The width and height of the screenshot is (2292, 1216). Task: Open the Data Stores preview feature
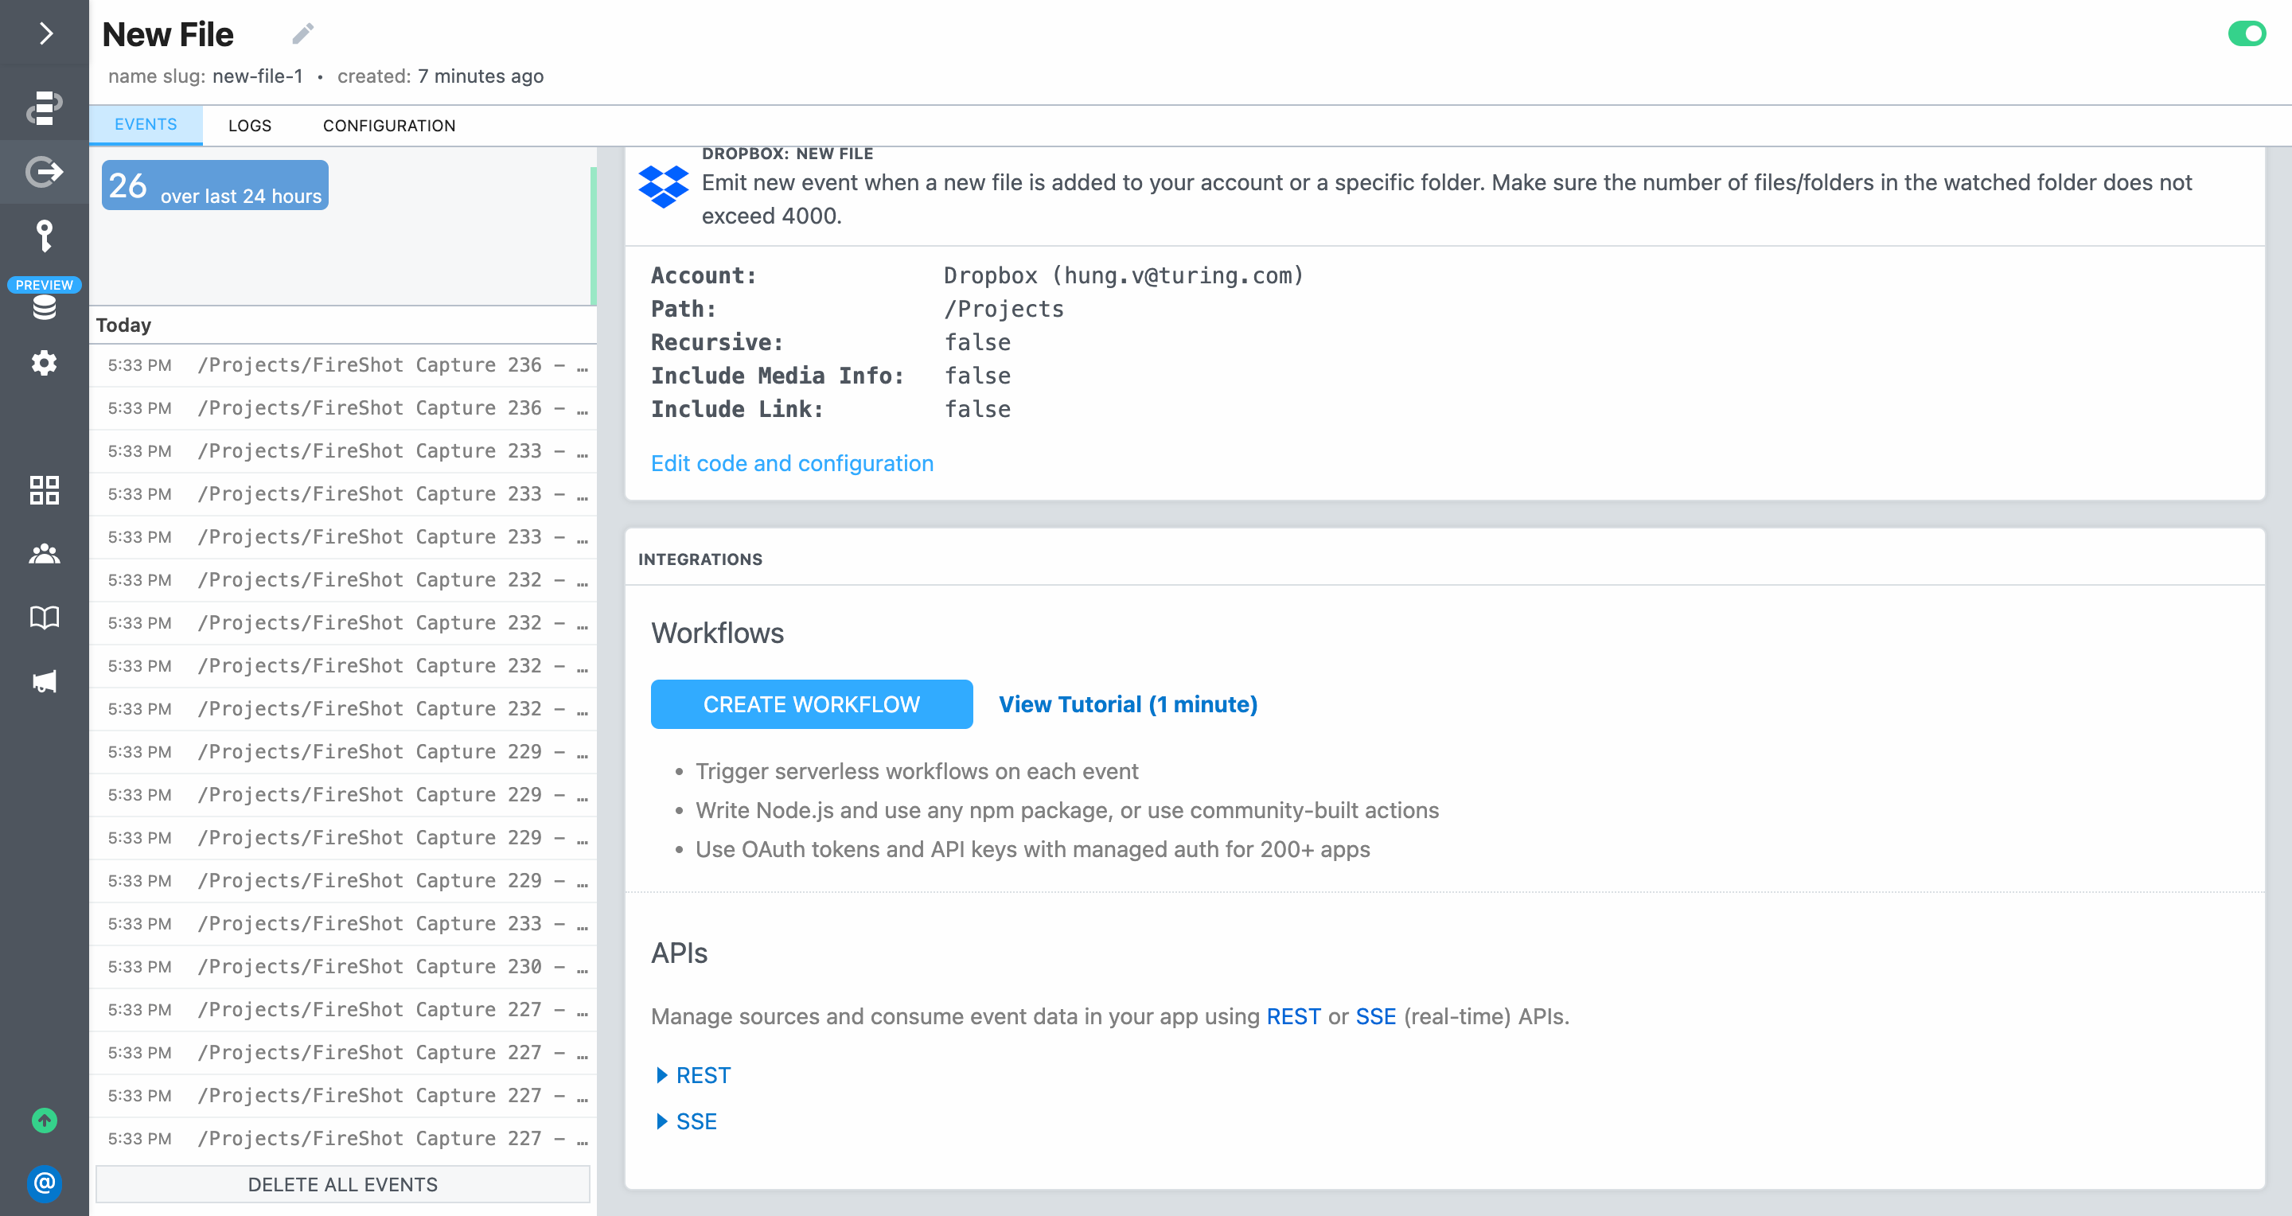[44, 307]
